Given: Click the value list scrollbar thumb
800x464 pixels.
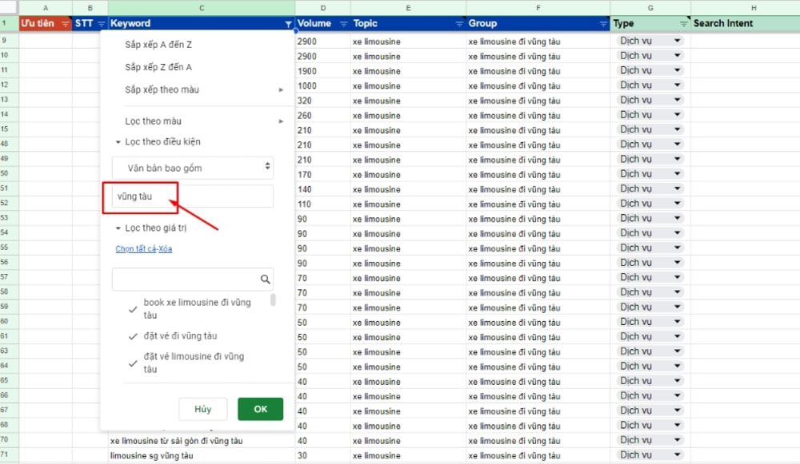Looking at the screenshot, I should pyautogui.click(x=273, y=299).
